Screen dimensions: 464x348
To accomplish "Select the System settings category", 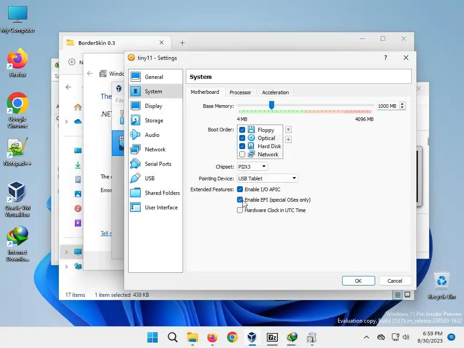I will pyautogui.click(x=156, y=92).
